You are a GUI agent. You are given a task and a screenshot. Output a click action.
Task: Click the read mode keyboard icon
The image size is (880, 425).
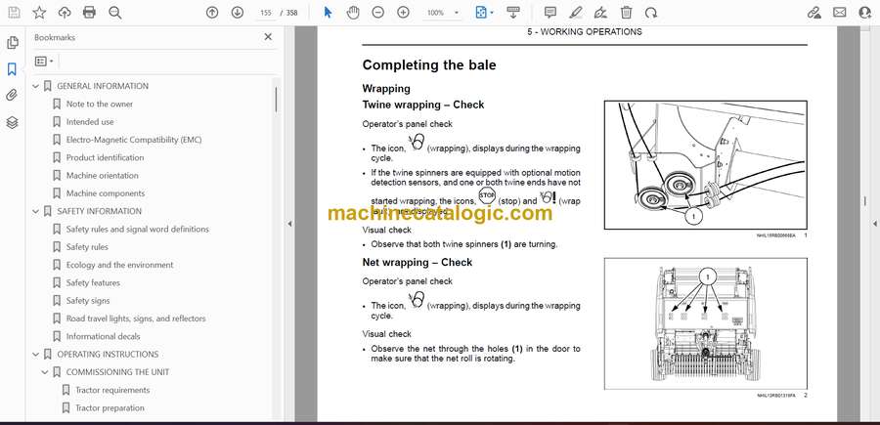513,13
